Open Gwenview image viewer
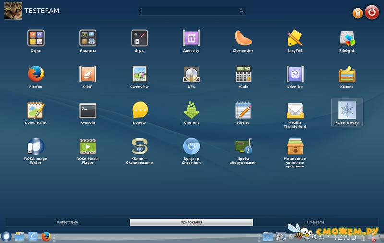The image size is (384, 243). point(139,77)
